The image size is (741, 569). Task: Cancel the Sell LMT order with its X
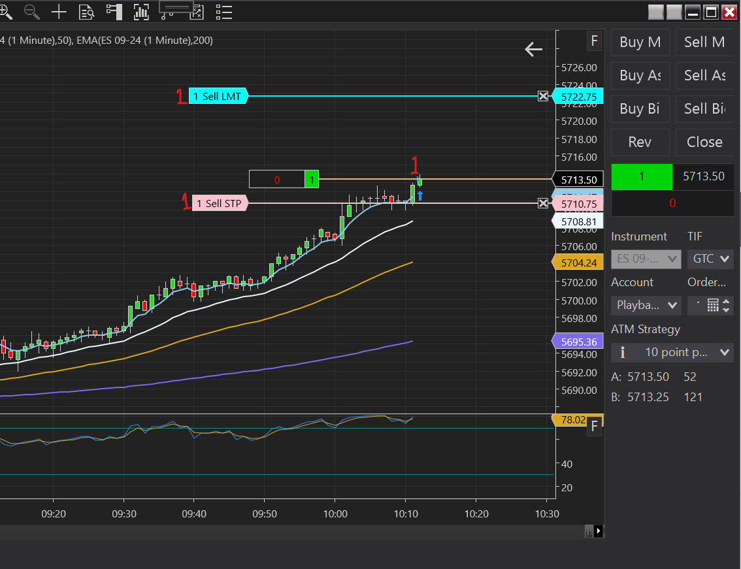click(x=543, y=97)
